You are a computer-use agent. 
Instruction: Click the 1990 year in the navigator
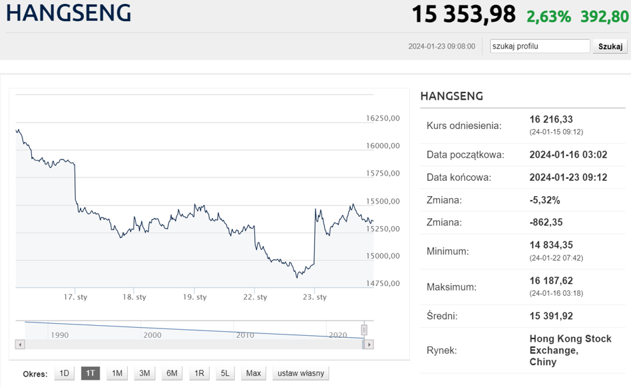coord(59,335)
